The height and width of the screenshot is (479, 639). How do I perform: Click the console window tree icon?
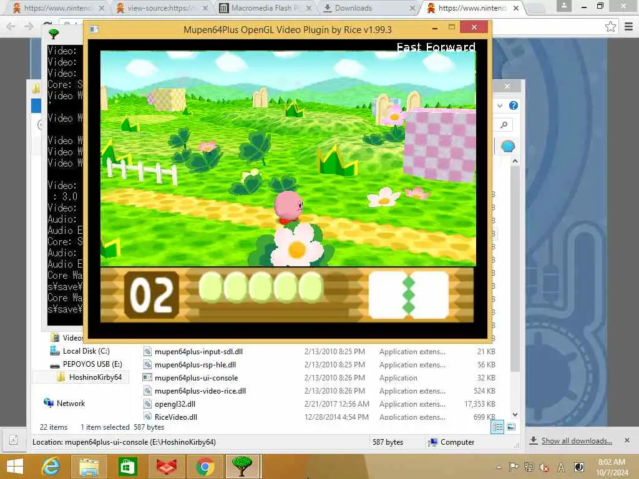coord(54,34)
